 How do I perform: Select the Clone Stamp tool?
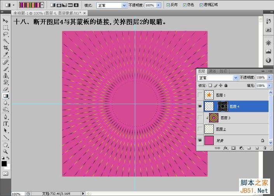click(x=5, y=75)
